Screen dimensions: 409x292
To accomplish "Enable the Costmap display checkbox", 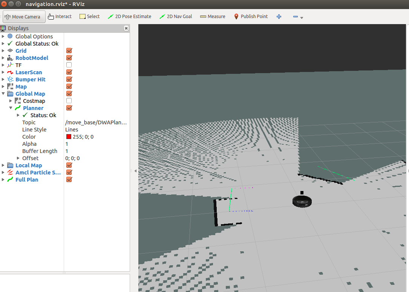I will [x=69, y=101].
